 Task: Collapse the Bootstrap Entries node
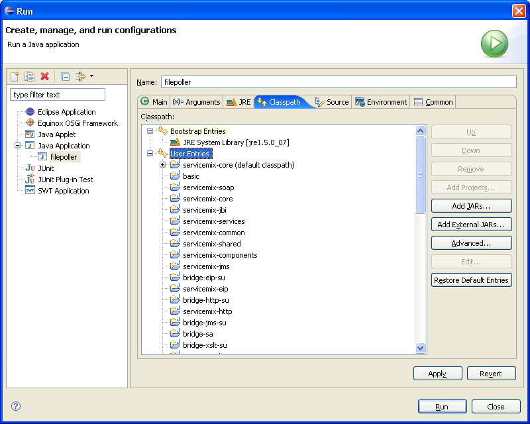click(x=150, y=131)
